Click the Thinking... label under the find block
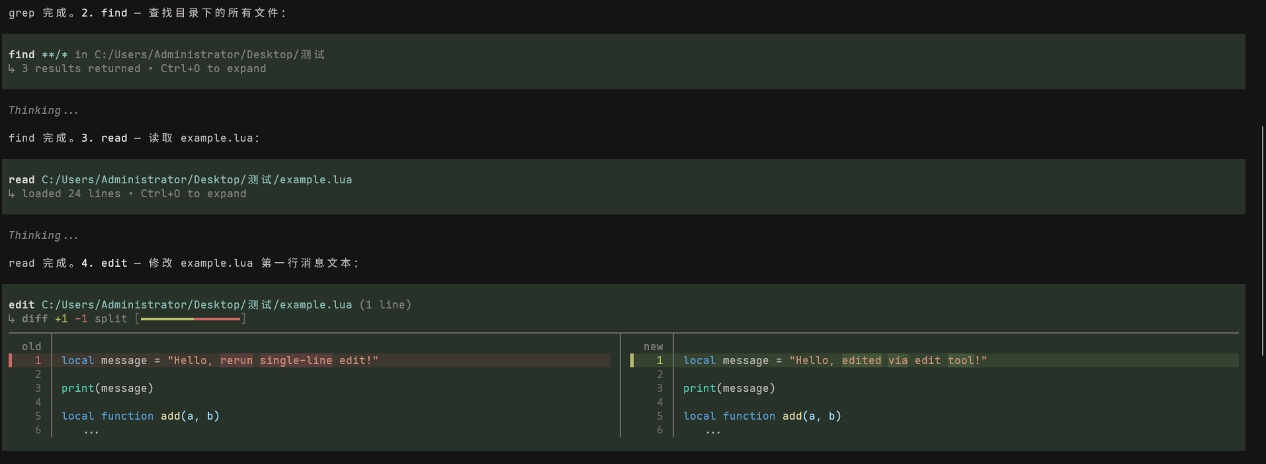This screenshot has width=1266, height=464. point(44,111)
